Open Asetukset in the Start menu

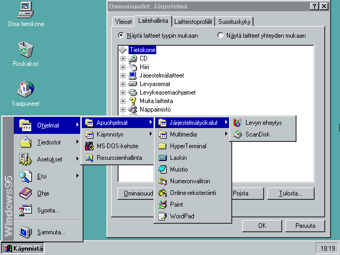point(47,159)
